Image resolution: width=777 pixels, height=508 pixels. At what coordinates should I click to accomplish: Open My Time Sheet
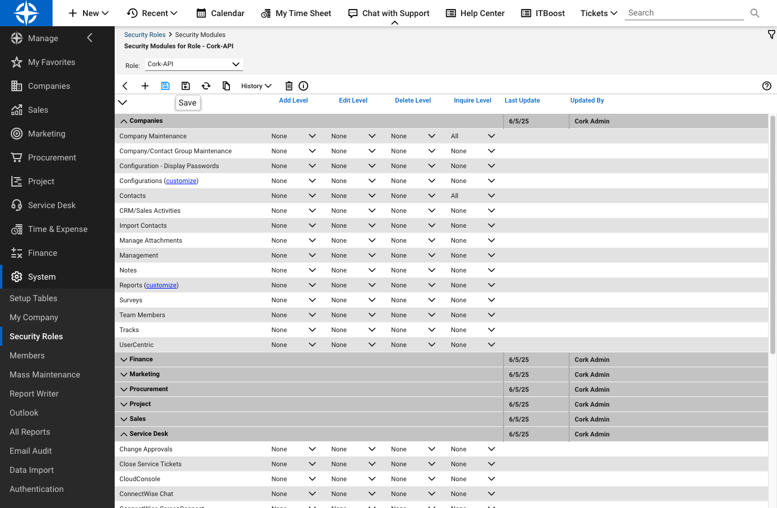[x=296, y=13]
